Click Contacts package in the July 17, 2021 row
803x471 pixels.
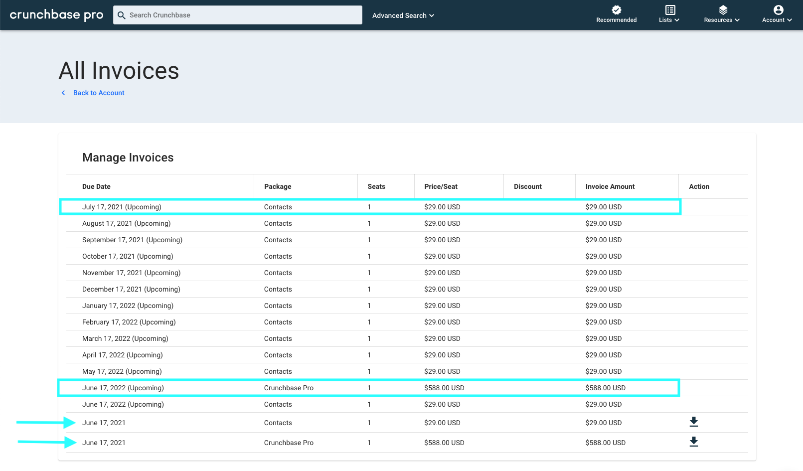(278, 207)
